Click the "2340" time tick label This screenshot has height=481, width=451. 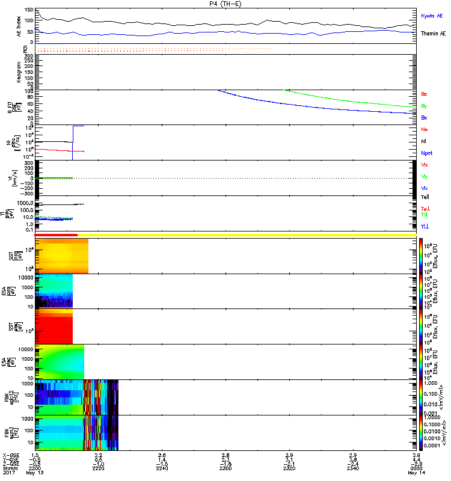[x=353, y=468]
